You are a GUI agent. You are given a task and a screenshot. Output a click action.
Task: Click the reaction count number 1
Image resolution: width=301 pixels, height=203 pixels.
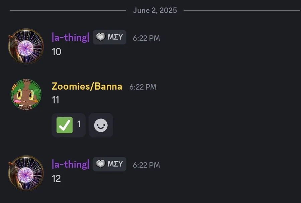(79, 124)
